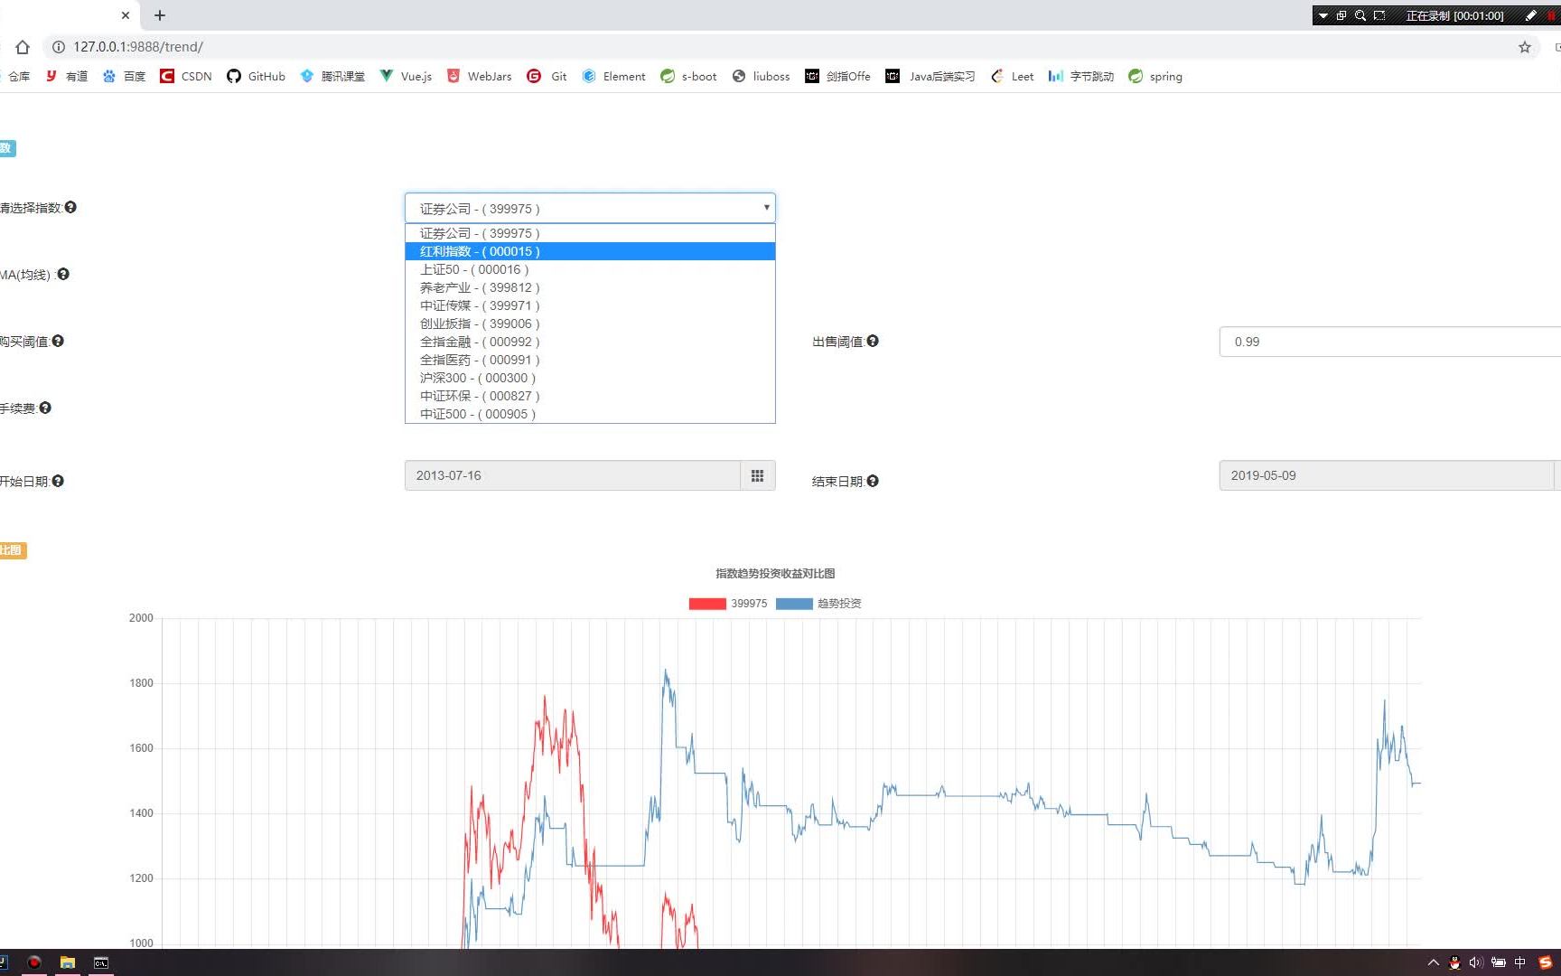
Task: Open the 腾讯课堂 bookmark
Action: click(332, 77)
